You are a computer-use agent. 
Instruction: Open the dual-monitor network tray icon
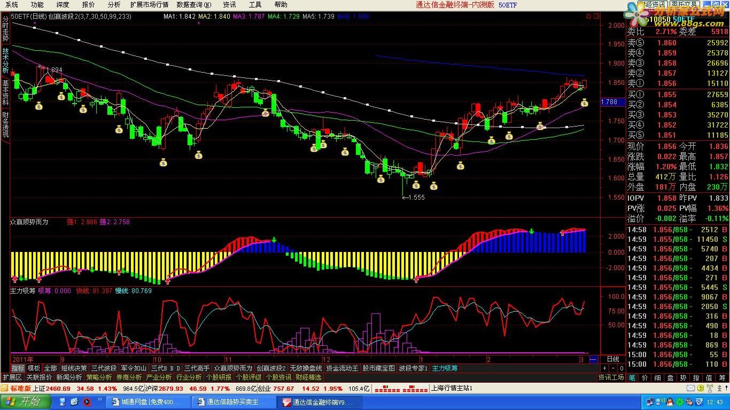[x=650, y=402]
